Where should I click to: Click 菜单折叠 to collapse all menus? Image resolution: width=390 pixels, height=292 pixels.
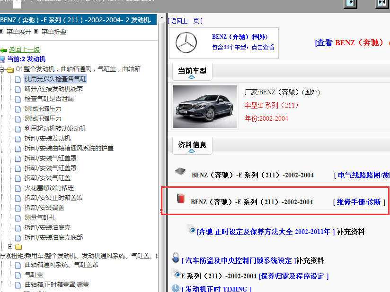tap(54, 32)
